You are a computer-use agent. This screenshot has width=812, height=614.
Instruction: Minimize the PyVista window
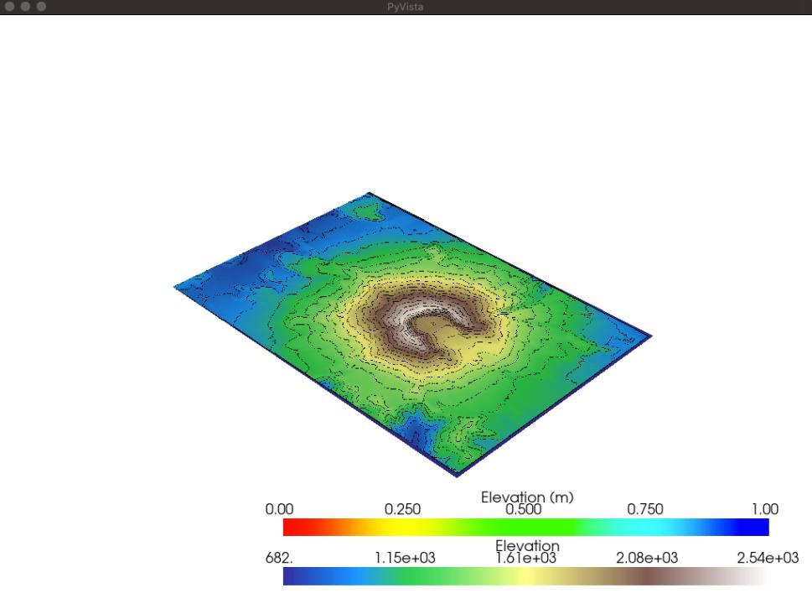(x=25, y=7)
